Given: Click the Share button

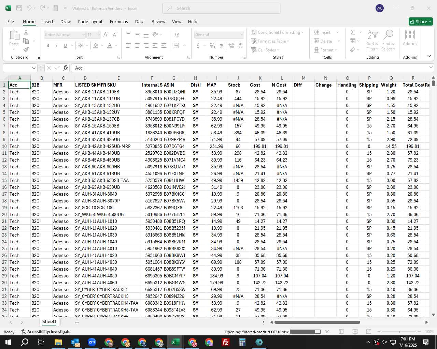Looking at the screenshot, I should tap(421, 21).
